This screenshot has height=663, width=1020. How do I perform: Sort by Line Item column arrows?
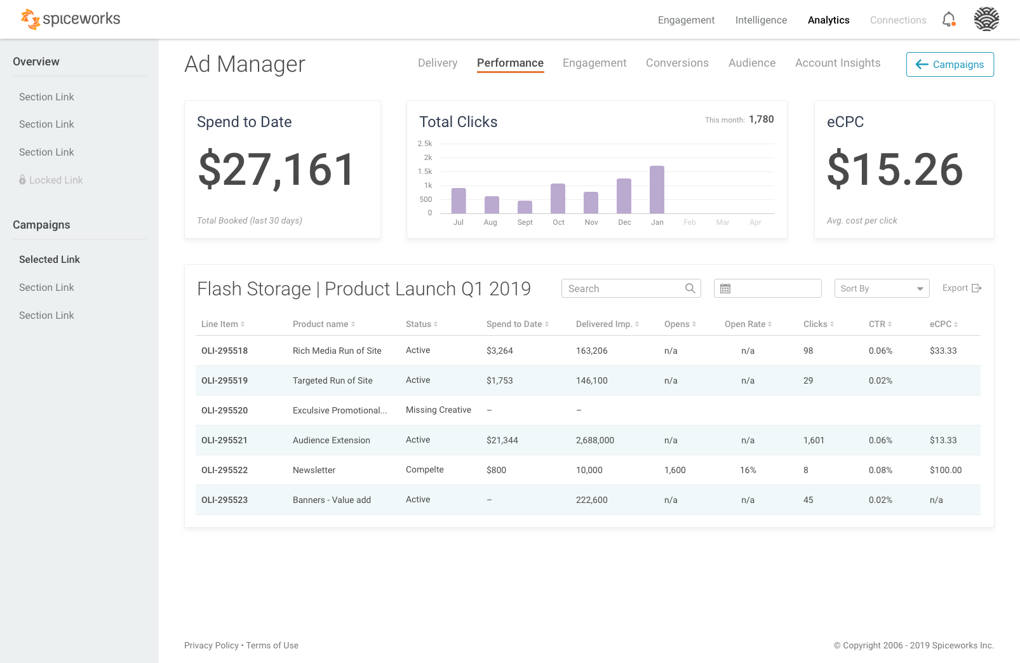[x=243, y=324]
